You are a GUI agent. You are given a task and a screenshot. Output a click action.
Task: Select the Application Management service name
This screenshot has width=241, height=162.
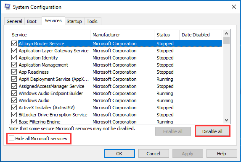tap(43, 65)
